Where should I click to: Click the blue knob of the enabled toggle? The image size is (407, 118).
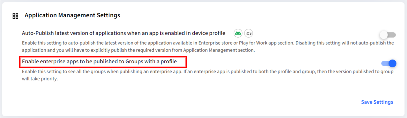[392, 63]
